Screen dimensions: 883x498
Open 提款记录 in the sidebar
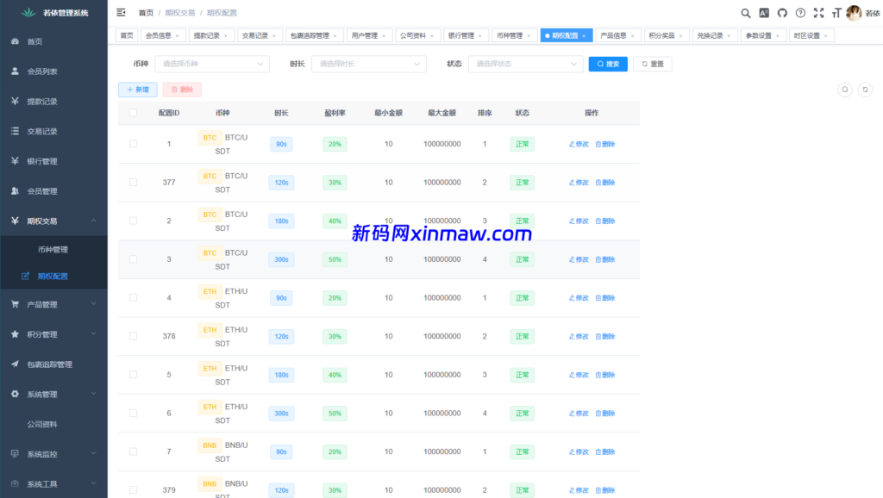(x=53, y=102)
